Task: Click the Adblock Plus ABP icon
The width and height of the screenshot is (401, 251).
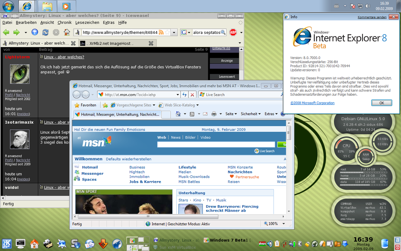Action: pyautogui.click(x=233, y=32)
